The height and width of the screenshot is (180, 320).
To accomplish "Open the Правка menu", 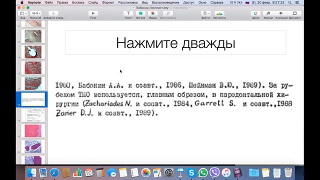I will click(x=62, y=2).
